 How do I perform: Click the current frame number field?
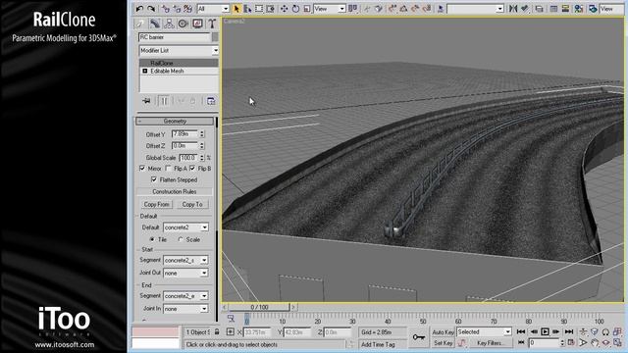coord(544,343)
